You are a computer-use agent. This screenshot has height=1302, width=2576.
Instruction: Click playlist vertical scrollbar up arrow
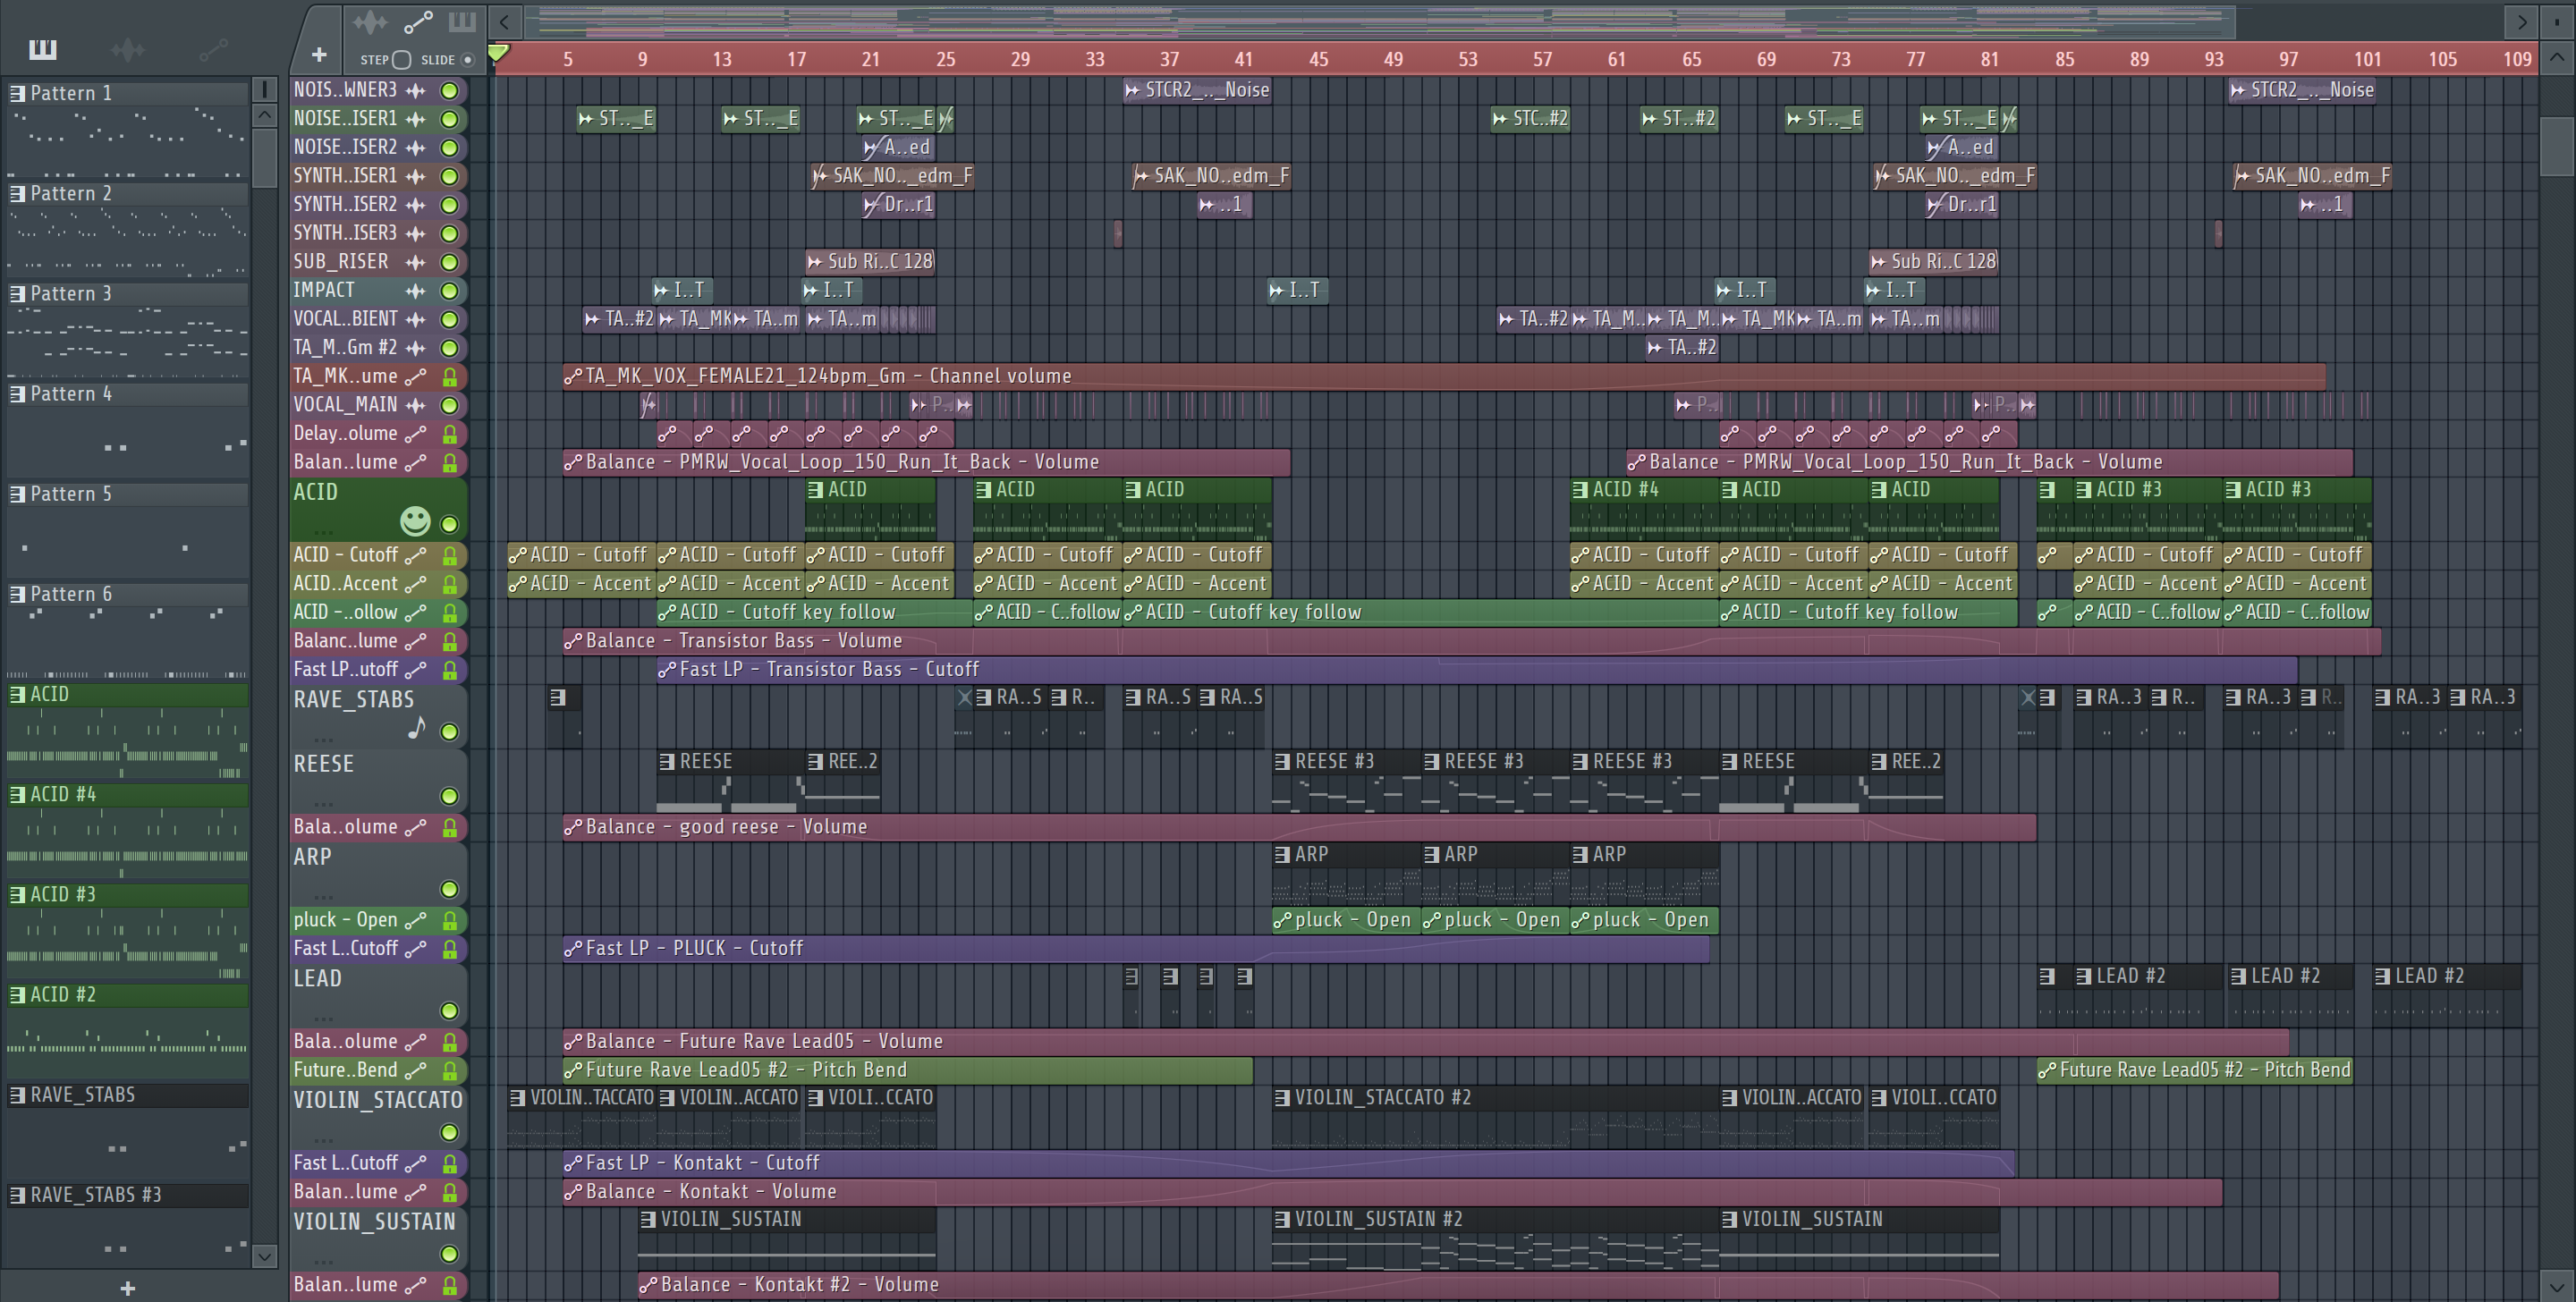point(2556,57)
